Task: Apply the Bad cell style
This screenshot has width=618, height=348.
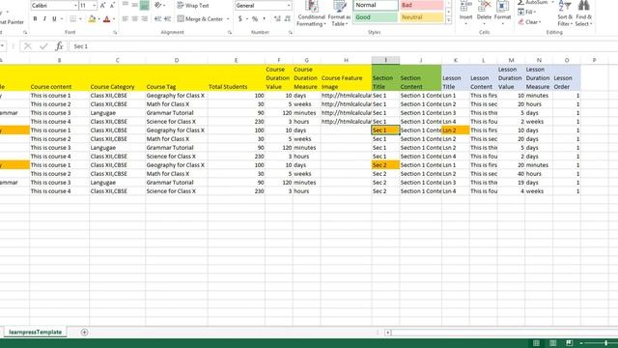Action: [x=422, y=5]
